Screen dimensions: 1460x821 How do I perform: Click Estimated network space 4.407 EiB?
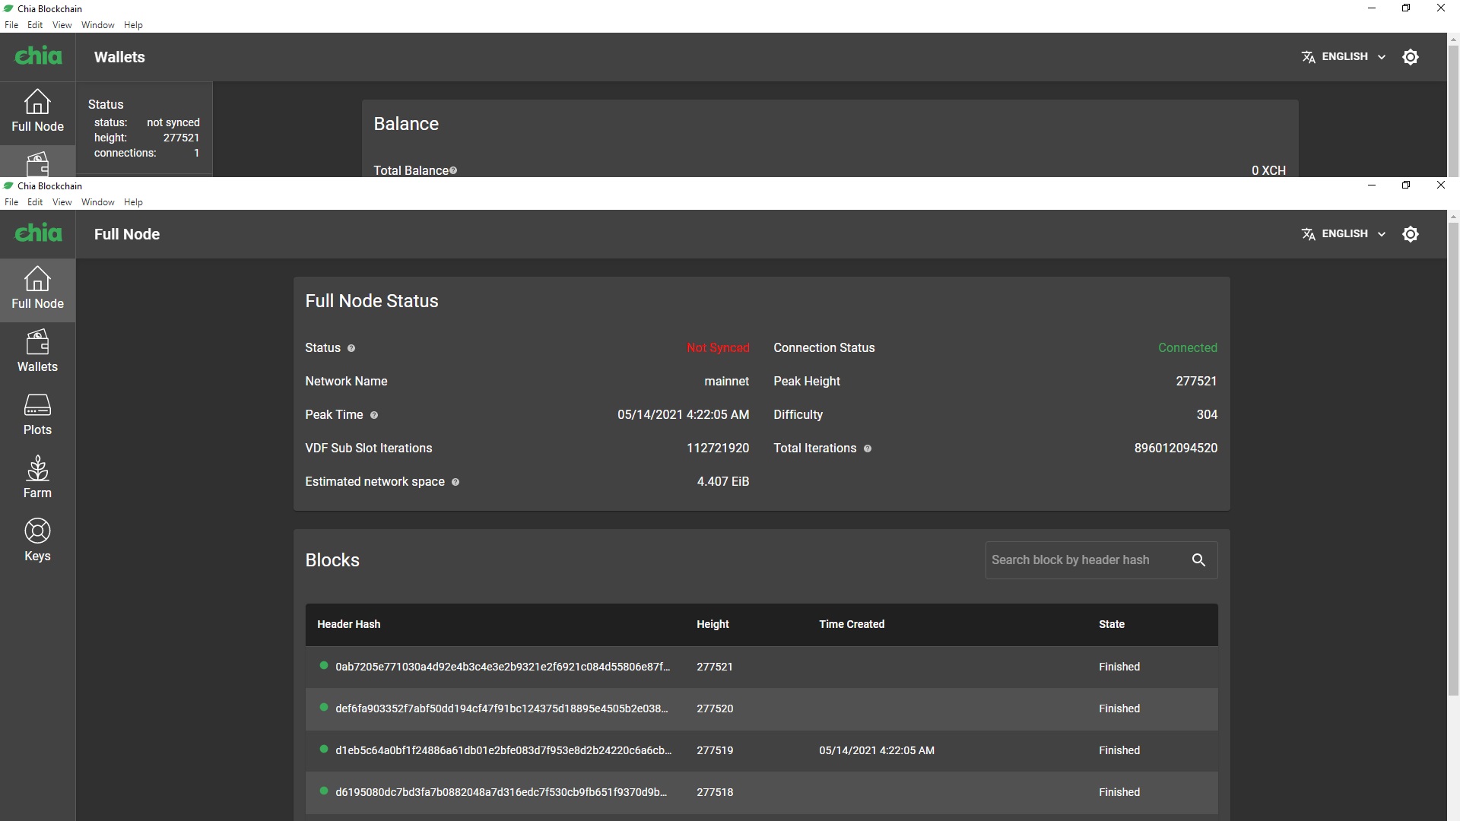coord(723,482)
